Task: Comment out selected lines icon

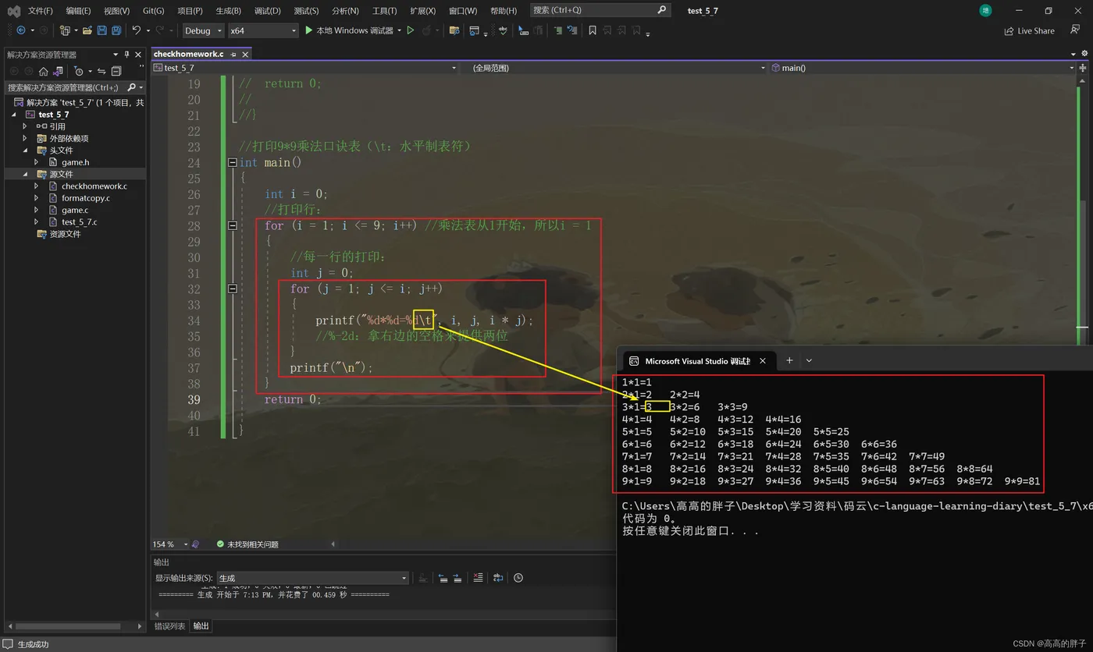Action: pos(558,30)
